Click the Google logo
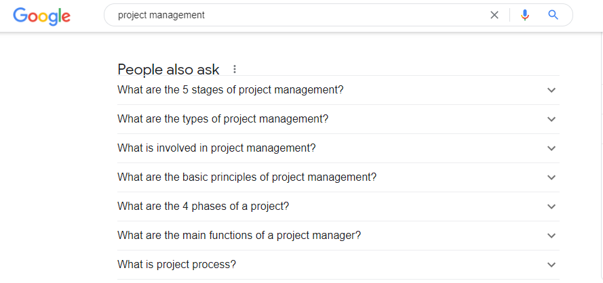 tap(41, 16)
